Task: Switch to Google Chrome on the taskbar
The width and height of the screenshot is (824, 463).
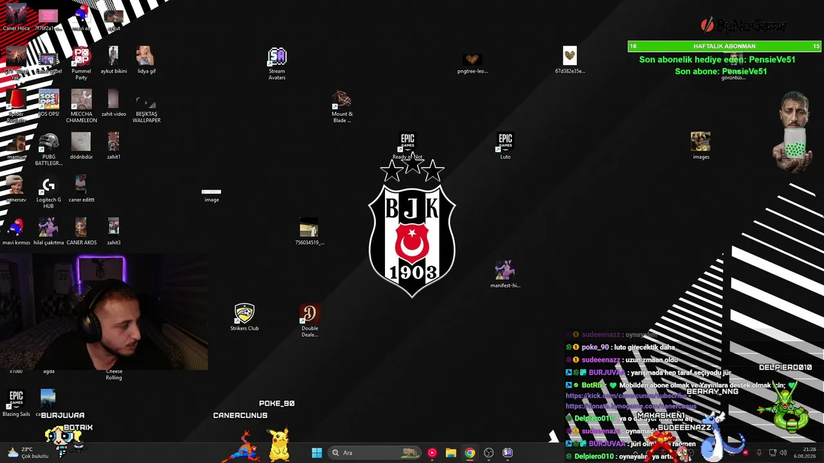Action: pos(470,453)
